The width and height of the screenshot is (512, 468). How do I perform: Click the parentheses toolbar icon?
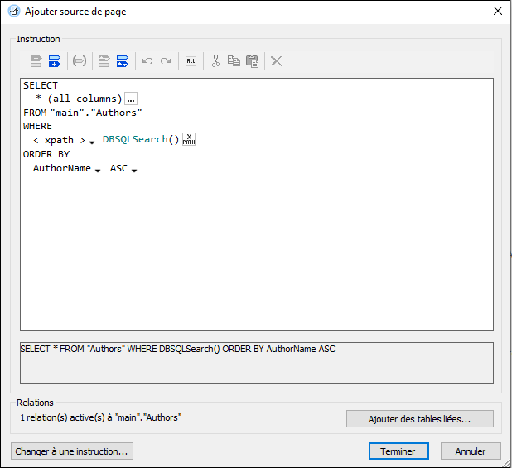coord(80,61)
